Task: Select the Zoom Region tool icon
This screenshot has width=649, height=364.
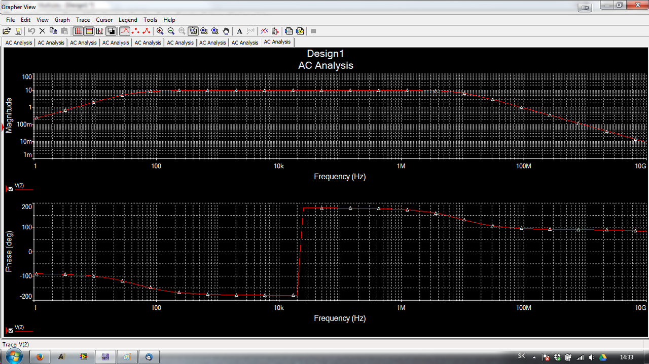Action: pyautogui.click(x=193, y=31)
